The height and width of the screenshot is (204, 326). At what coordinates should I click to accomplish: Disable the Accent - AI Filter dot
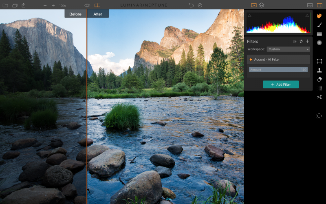coord(250,60)
